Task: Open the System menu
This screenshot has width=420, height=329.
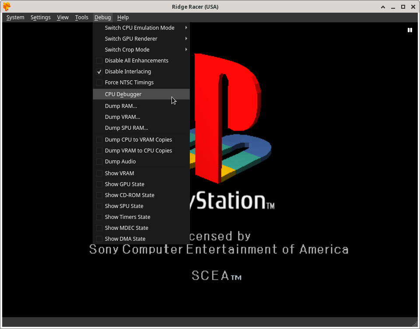Action: pyautogui.click(x=15, y=17)
